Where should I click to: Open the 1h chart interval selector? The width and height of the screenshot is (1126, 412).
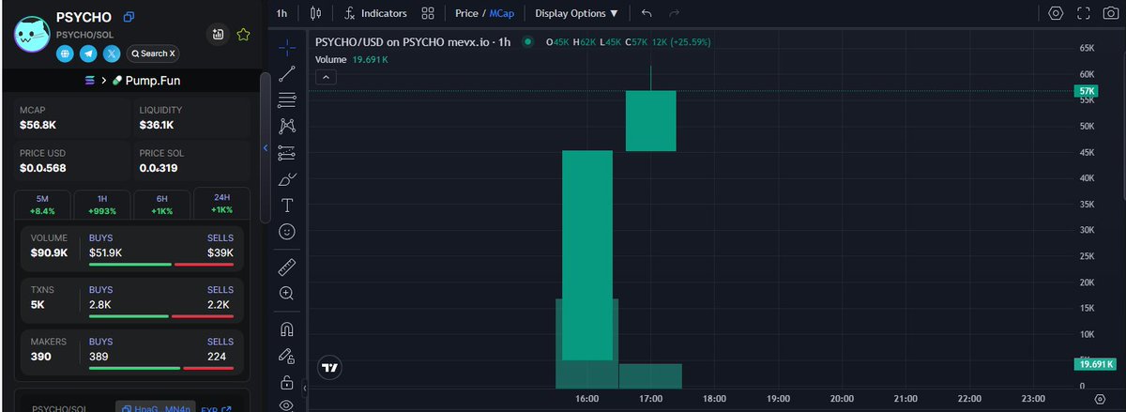coord(281,13)
